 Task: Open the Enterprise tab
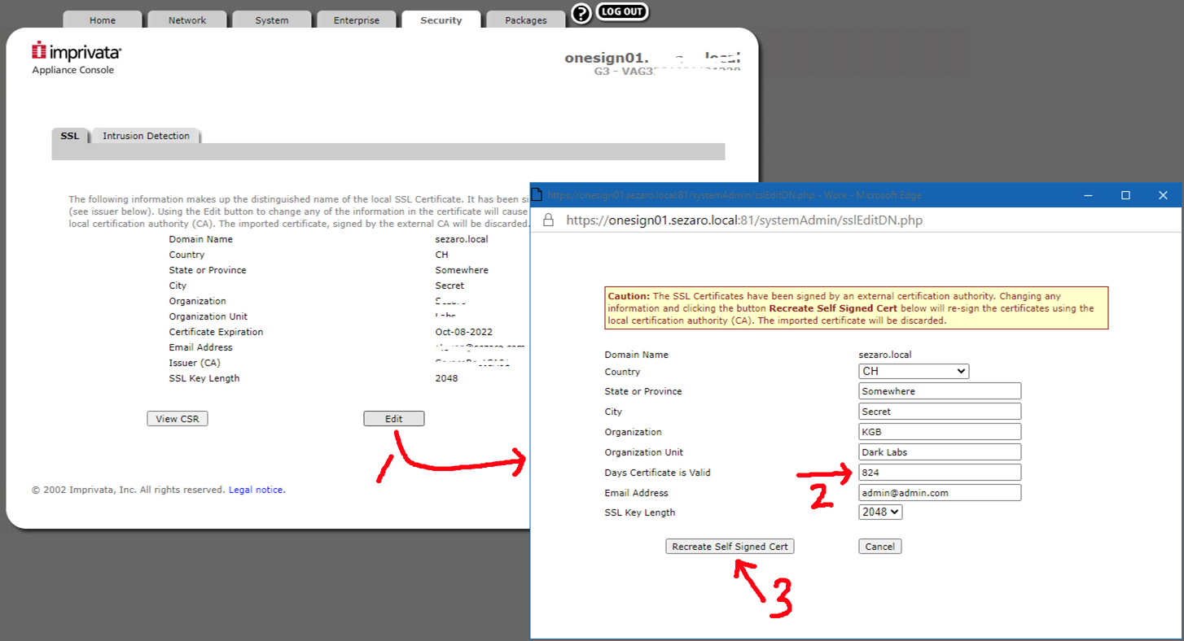357,20
